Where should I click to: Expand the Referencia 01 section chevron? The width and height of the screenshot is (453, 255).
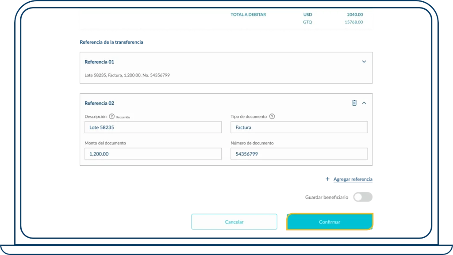tap(364, 62)
